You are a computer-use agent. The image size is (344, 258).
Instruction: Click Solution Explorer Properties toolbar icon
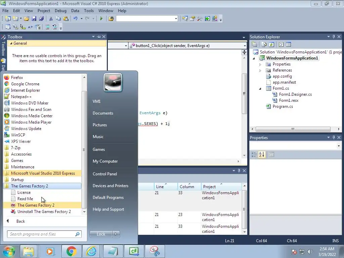[254, 45]
